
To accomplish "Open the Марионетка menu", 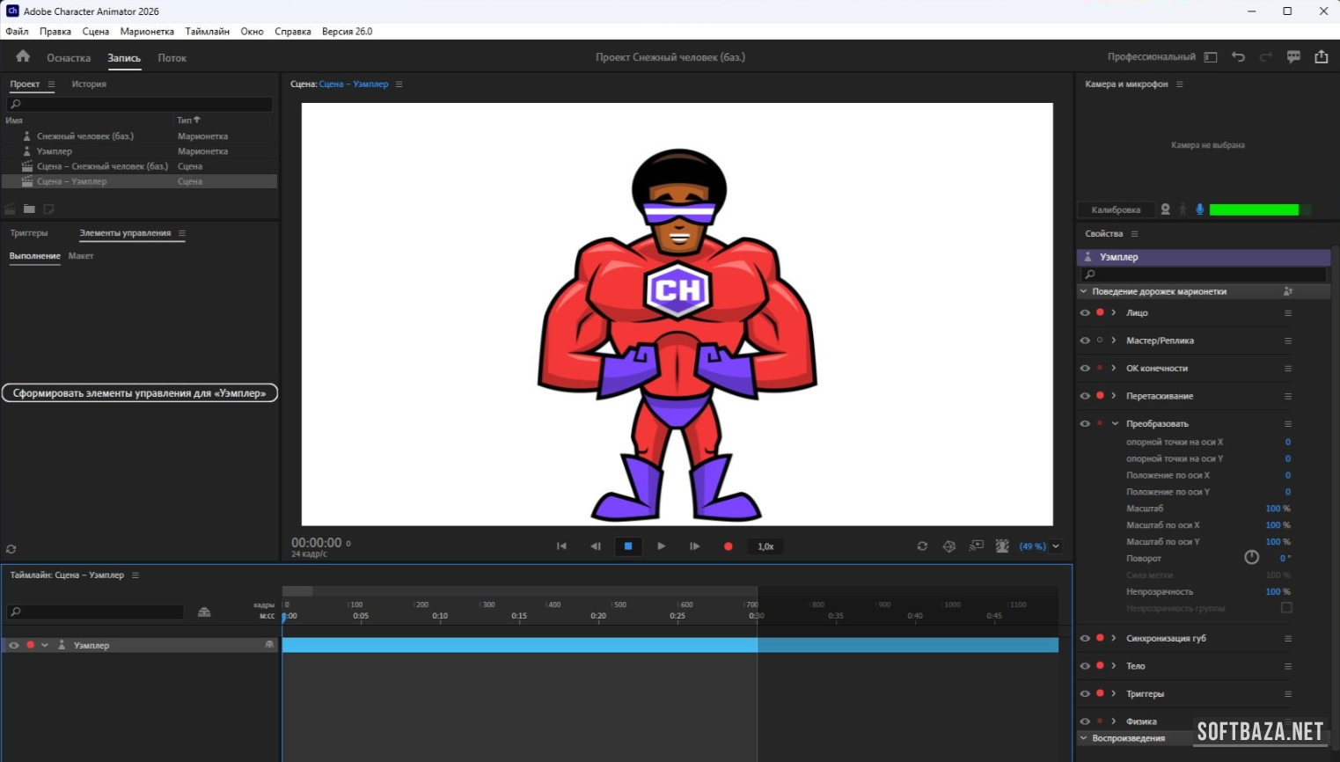I will click(147, 32).
